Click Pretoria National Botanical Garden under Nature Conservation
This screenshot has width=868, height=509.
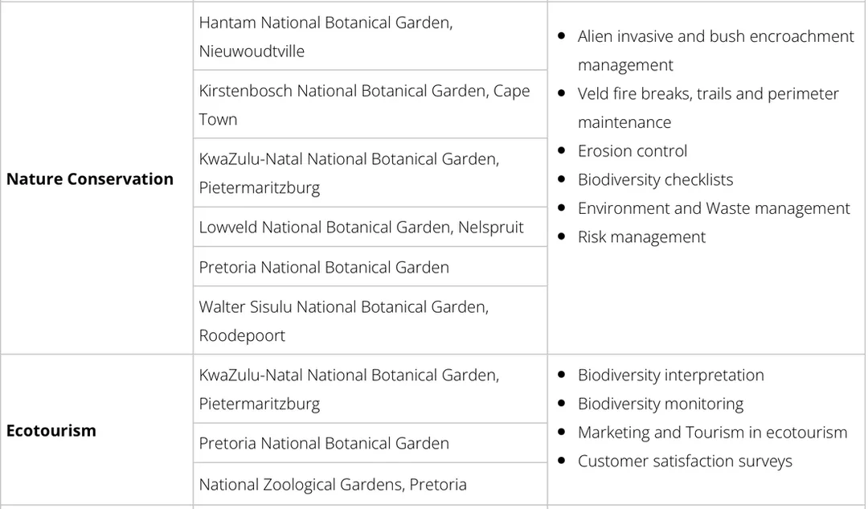point(324,267)
